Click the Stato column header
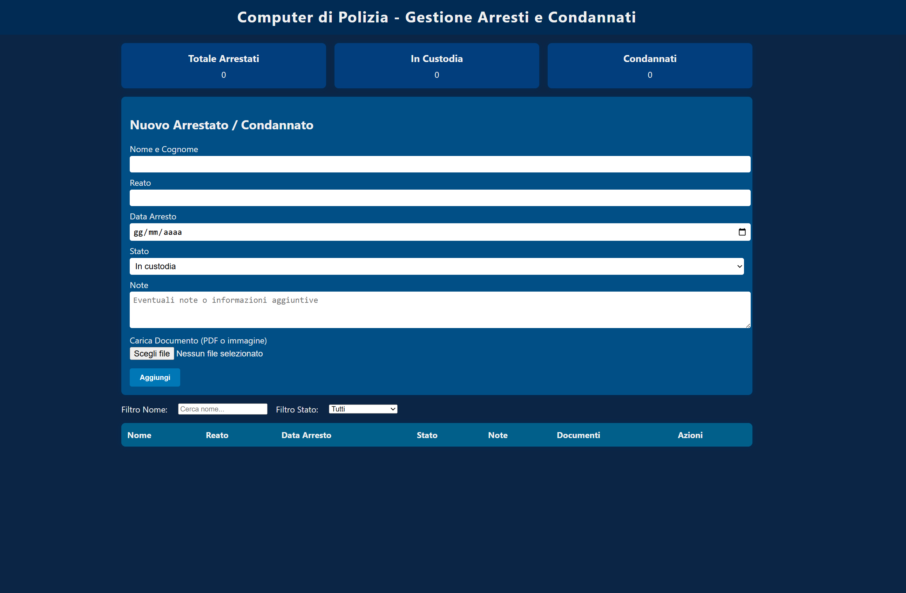Image resolution: width=906 pixels, height=593 pixels. click(x=427, y=435)
